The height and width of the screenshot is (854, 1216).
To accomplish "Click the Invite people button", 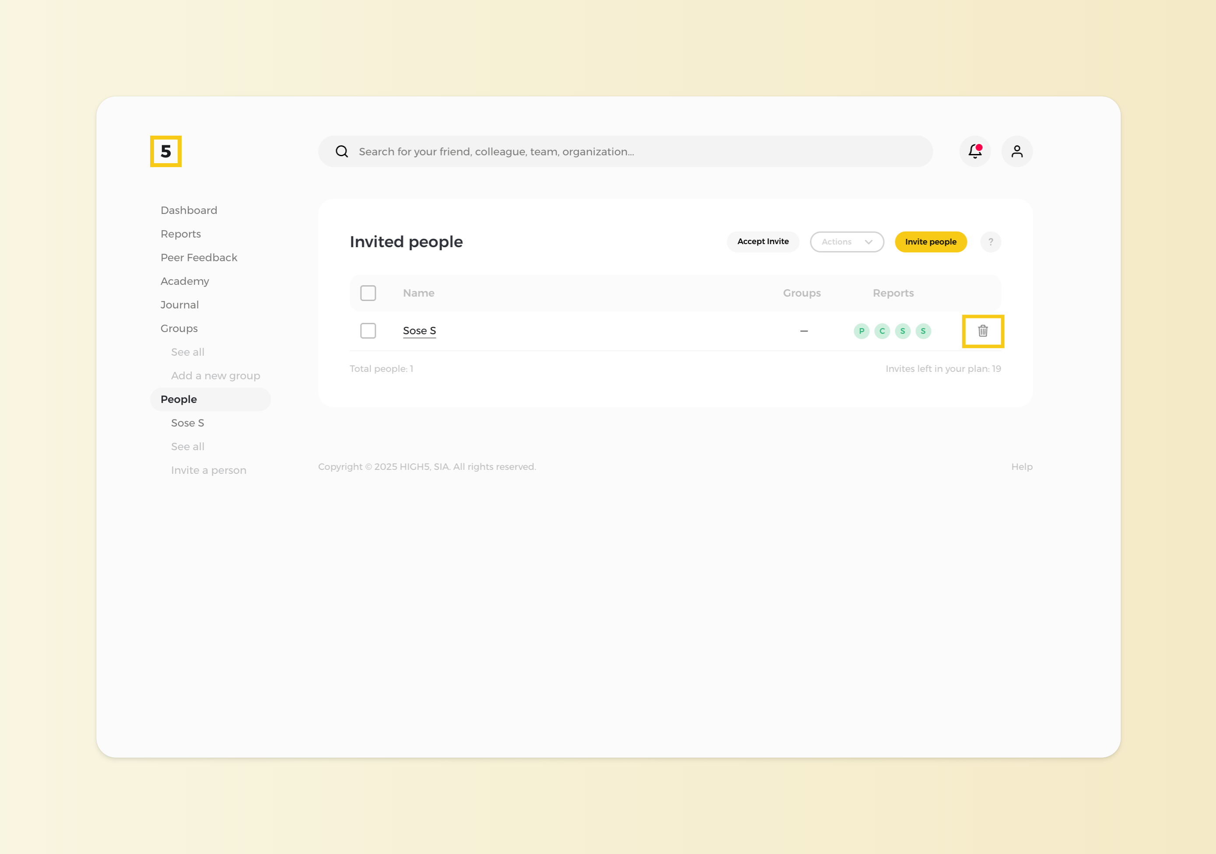I will pyautogui.click(x=931, y=241).
